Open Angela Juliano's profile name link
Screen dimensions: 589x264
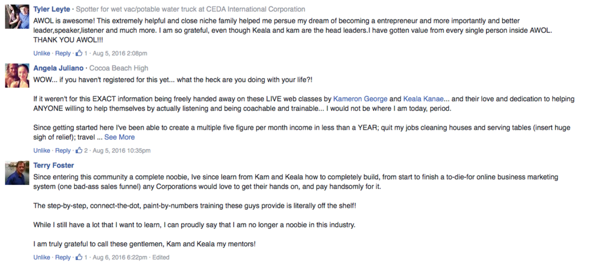pyautogui.click(x=58, y=68)
